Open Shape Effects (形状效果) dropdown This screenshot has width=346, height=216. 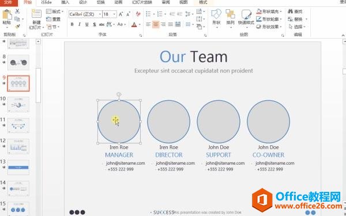point(269,27)
